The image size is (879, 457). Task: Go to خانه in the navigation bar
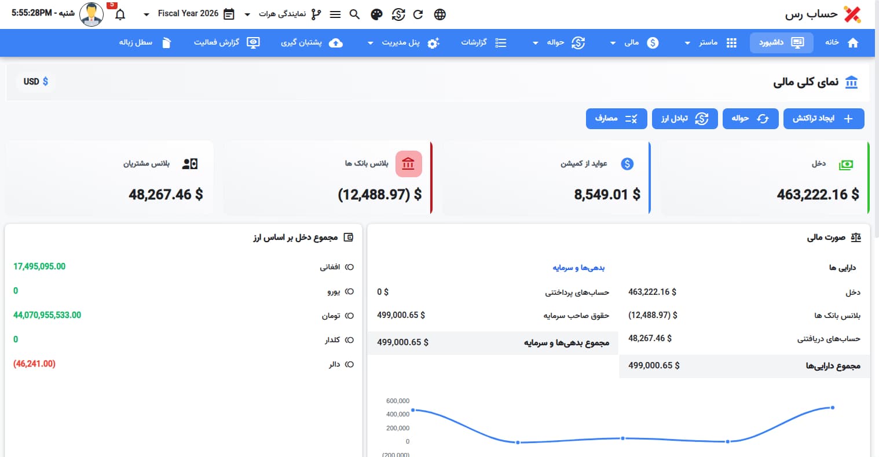(841, 43)
